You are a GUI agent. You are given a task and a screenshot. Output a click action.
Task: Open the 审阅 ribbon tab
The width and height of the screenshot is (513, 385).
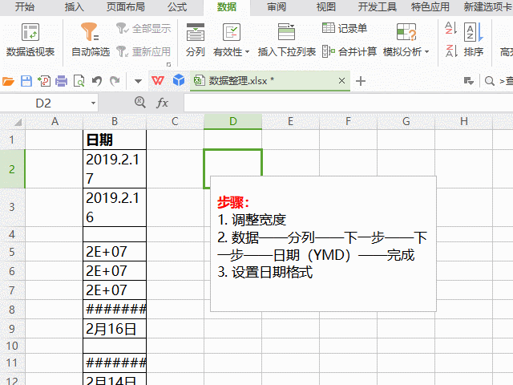coord(277,7)
